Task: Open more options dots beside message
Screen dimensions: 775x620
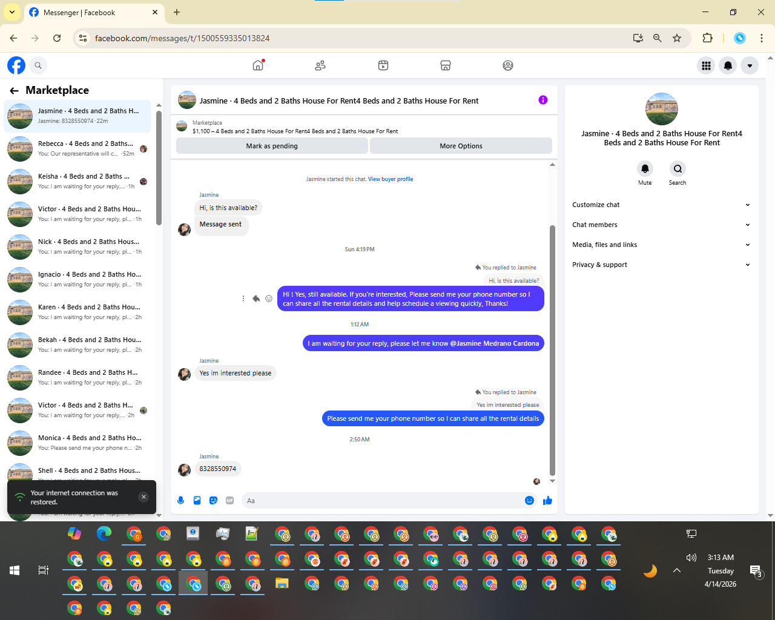Action: coord(243,298)
